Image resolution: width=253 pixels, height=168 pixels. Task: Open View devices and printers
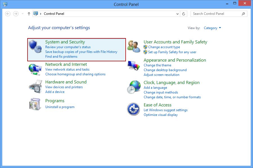64,87
